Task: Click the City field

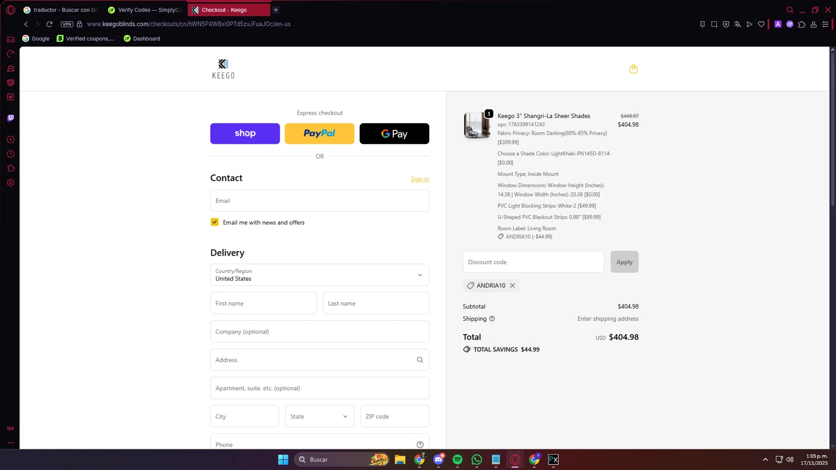Action: point(245,417)
